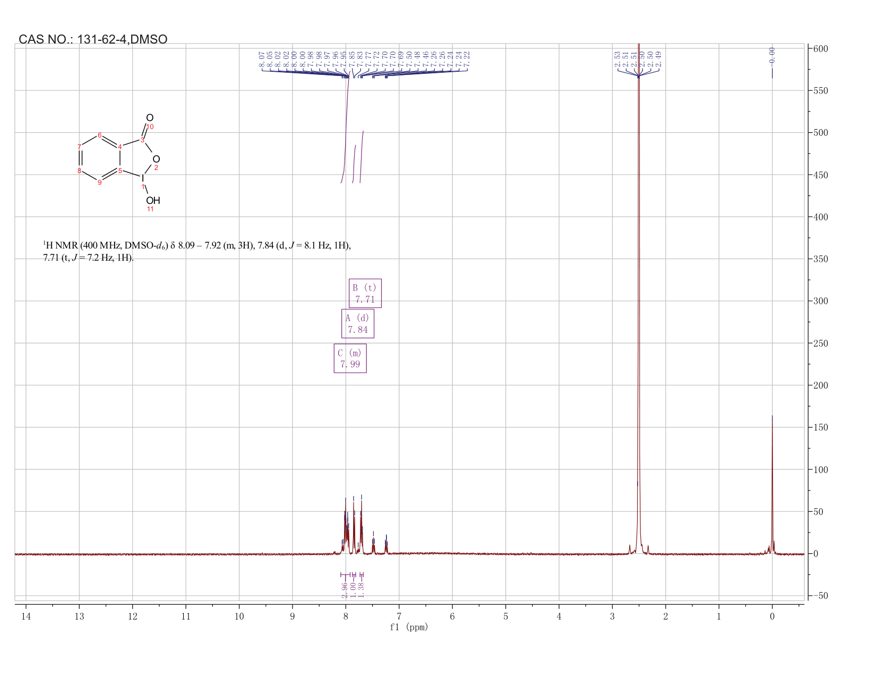Click the carbonyl O atom labeled 10
876x677 pixels.
coord(150,118)
